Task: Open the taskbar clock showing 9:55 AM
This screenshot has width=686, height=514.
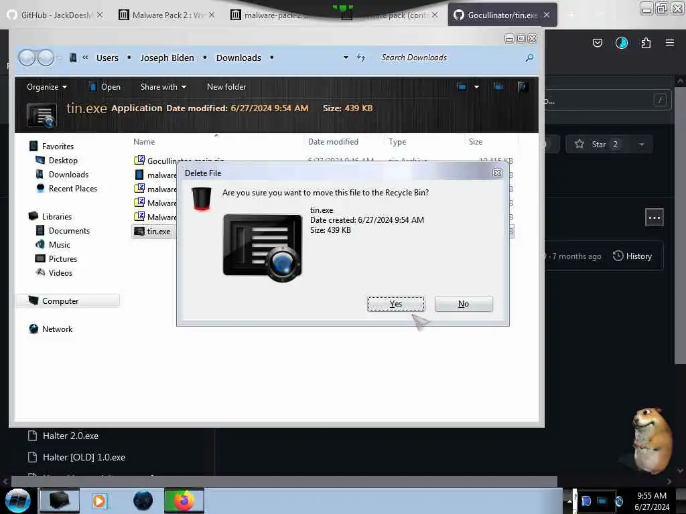Action: click(652, 501)
